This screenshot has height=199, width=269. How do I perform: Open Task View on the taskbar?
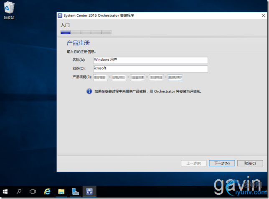pos(33,191)
